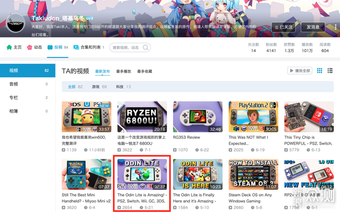Click the RG353 Review title
Screen dimensions: 340x212
pyautogui.click(x=186, y=137)
